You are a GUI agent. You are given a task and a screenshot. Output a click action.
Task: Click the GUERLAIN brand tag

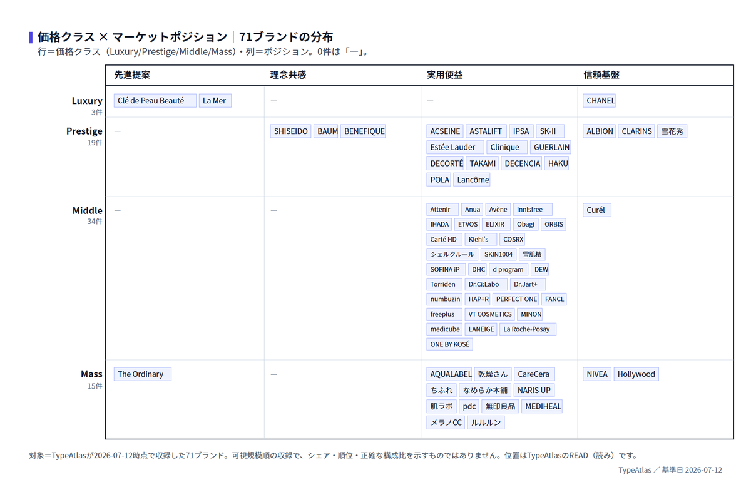(x=550, y=147)
